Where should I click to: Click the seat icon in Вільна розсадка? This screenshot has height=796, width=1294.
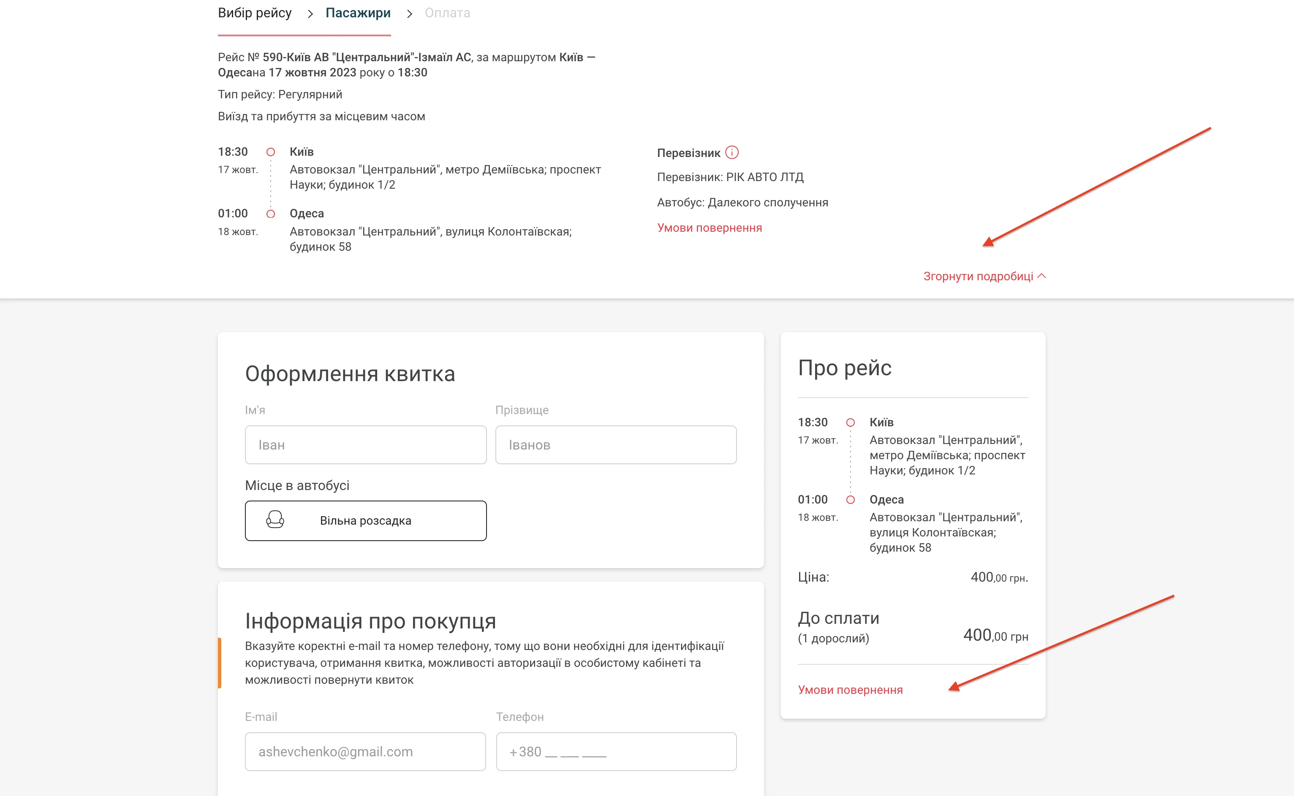pyautogui.click(x=275, y=520)
